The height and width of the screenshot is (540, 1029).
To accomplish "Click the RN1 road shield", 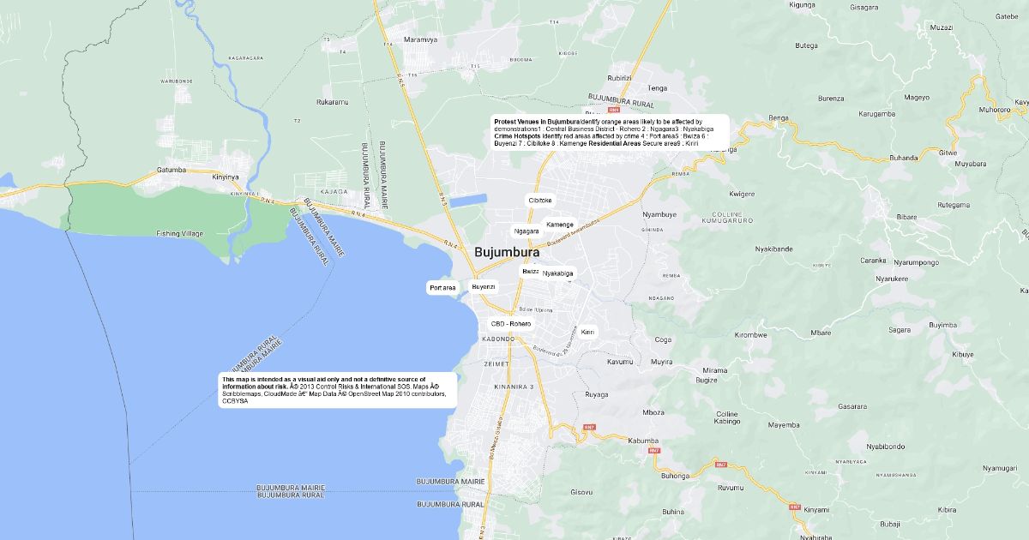I will pos(613,110).
